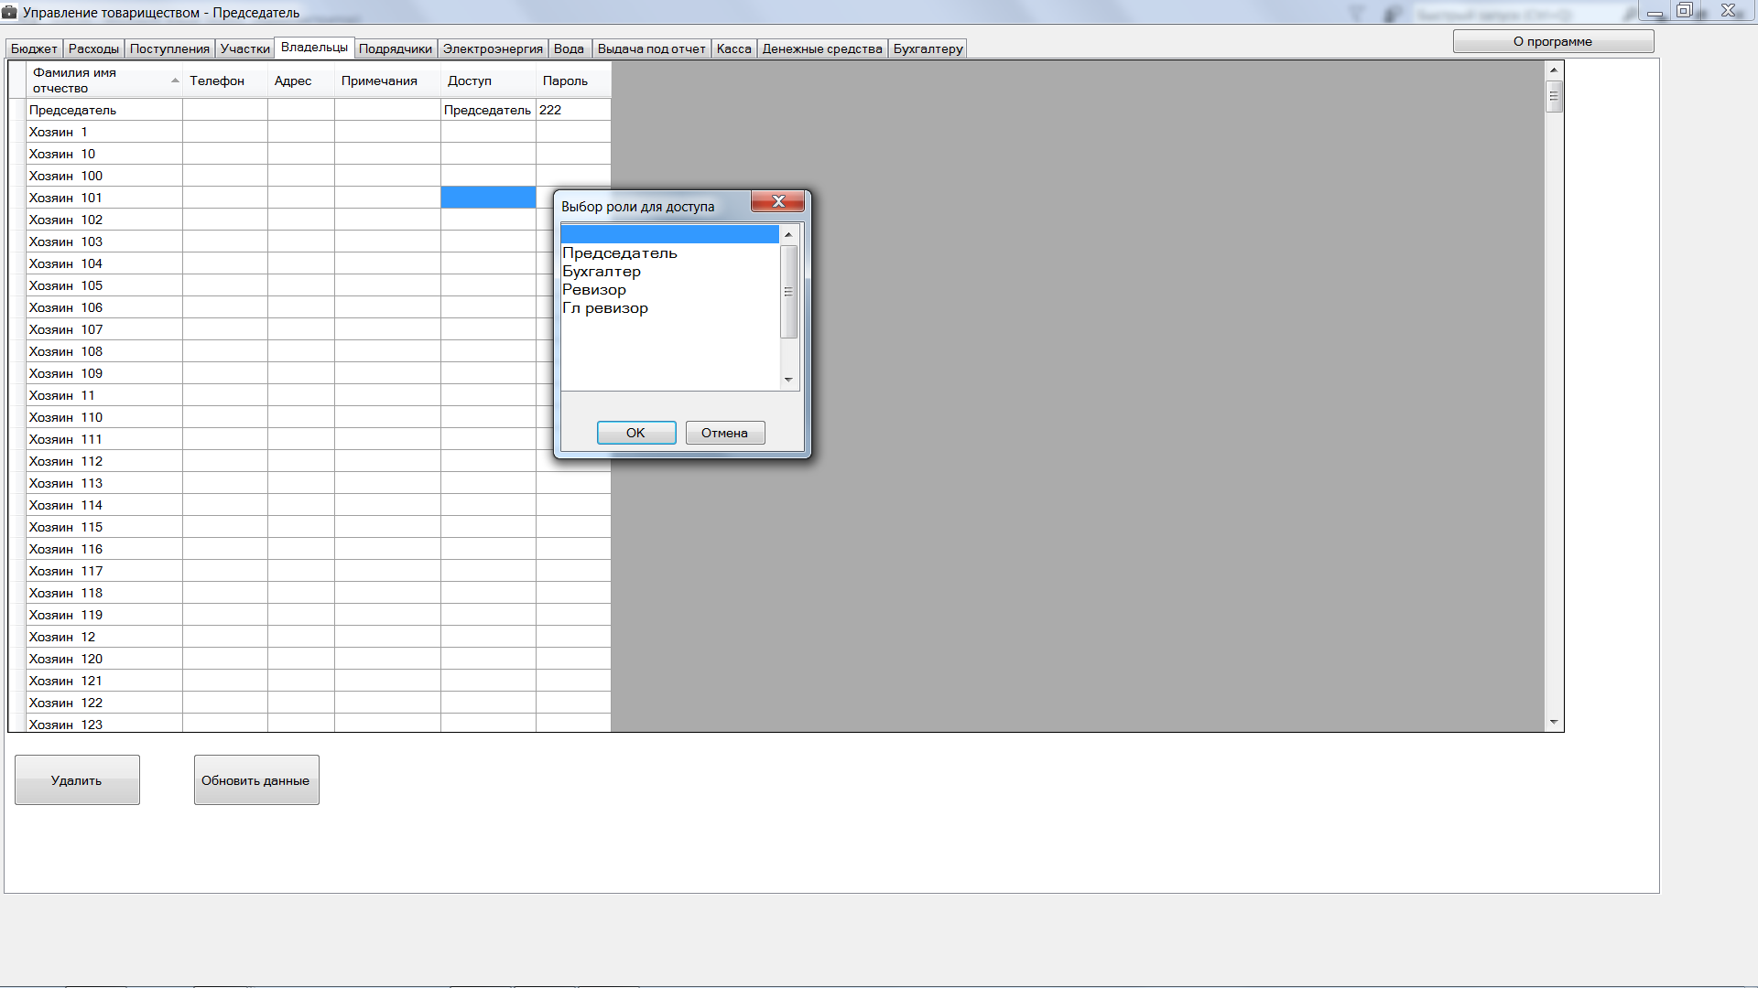The image size is (1758, 988).
Task: Go to the Касса tab
Action: point(733,48)
